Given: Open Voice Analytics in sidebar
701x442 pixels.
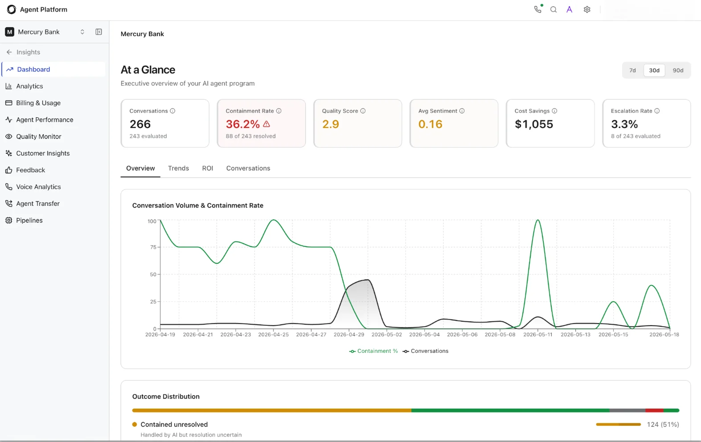Looking at the screenshot, I should [54, 187].
